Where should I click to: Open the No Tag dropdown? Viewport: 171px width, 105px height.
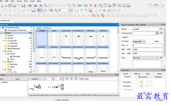point(146,58)
